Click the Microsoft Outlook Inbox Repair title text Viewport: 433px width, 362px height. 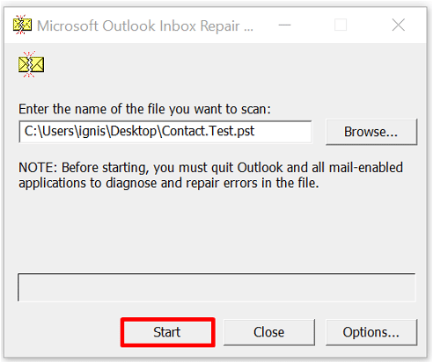[x=145, y=25]
